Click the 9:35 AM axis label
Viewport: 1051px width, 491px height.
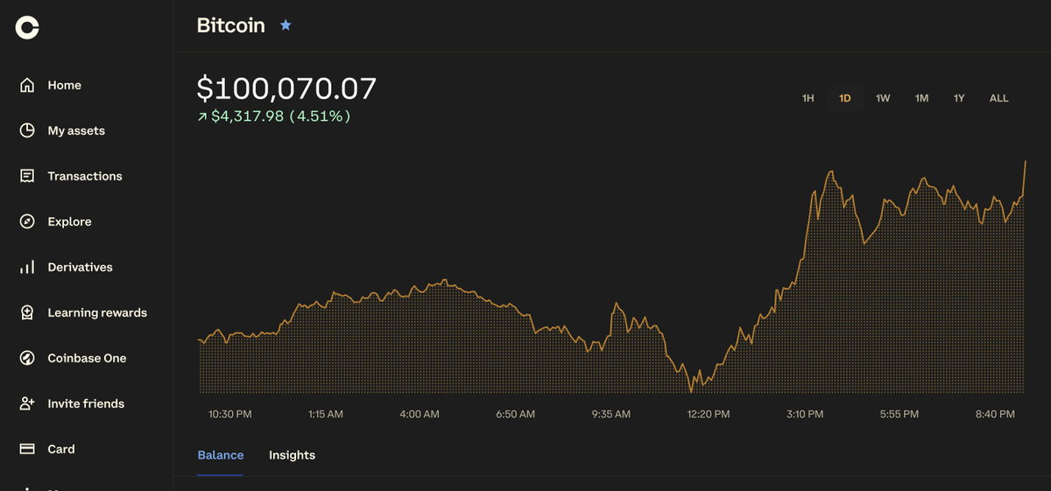(611, 414)
